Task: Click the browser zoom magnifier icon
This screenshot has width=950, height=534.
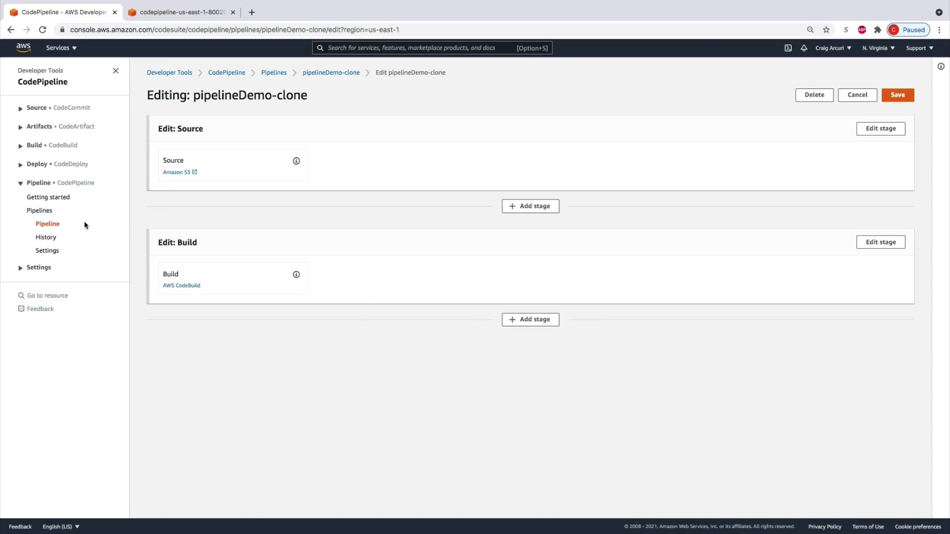Action: [810, 30]
